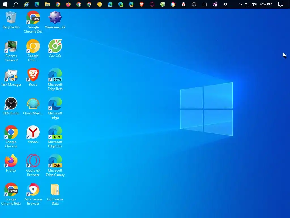The image size is (290, 218).
Task: Select the Firefox desktop shortcut
Action: [x=11, y=163]
